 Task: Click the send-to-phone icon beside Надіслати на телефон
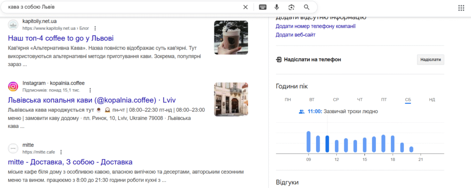pos(278,59)
